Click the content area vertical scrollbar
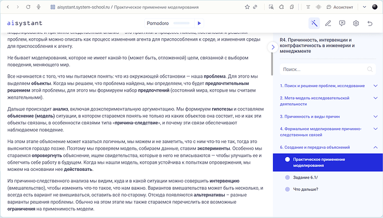Viewport: 383px width, 218px height. pyautogui.click(x=272, y=63)
